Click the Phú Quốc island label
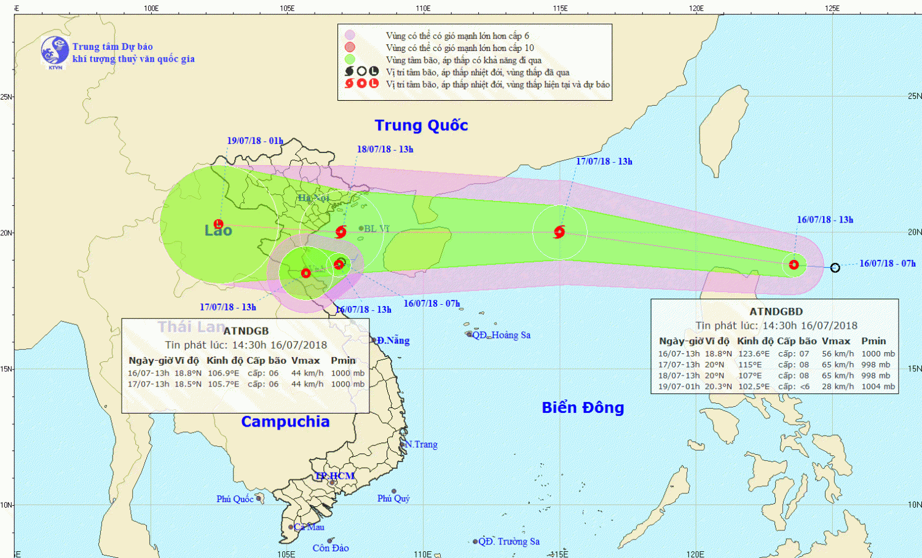The image size is (922, 558). (x=235, y=499)
